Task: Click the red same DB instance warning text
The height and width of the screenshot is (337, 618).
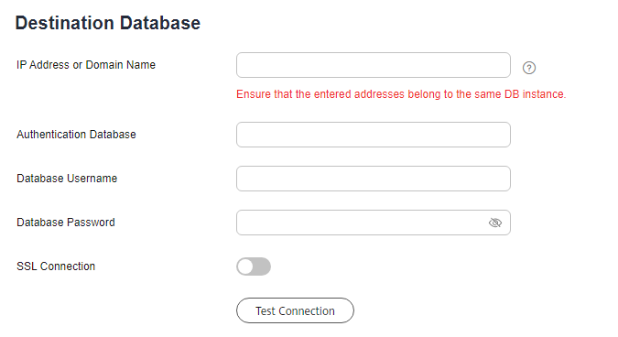Action: (x=401, y=94)
